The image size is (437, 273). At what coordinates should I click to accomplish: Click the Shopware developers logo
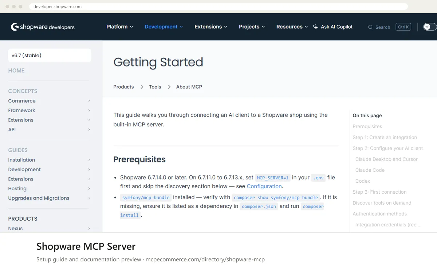(x=43, y=27)
